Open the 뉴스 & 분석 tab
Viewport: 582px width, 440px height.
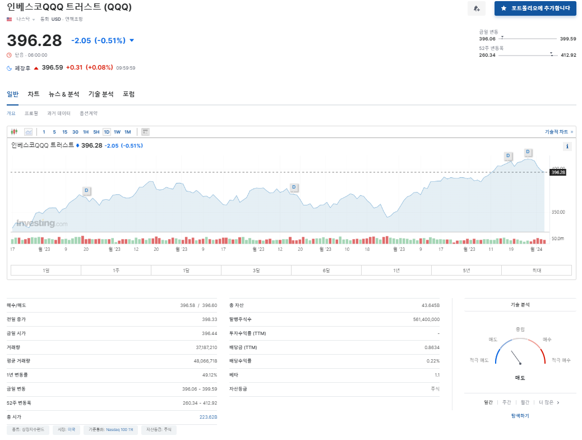64,94
